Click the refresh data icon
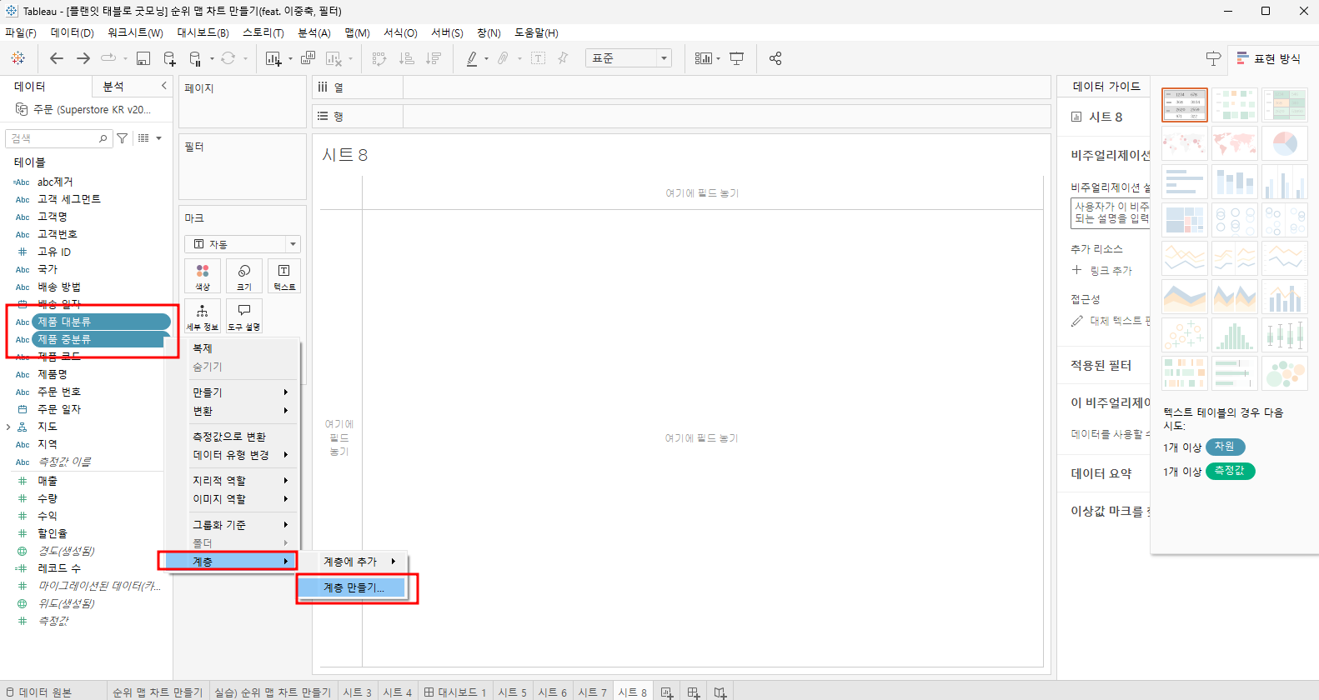1319x700 pixels. [228, 58]
